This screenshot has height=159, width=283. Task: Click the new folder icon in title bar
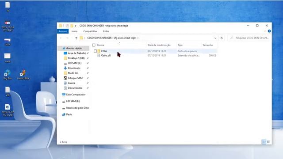pyautogui.click(x=72, y=26)
